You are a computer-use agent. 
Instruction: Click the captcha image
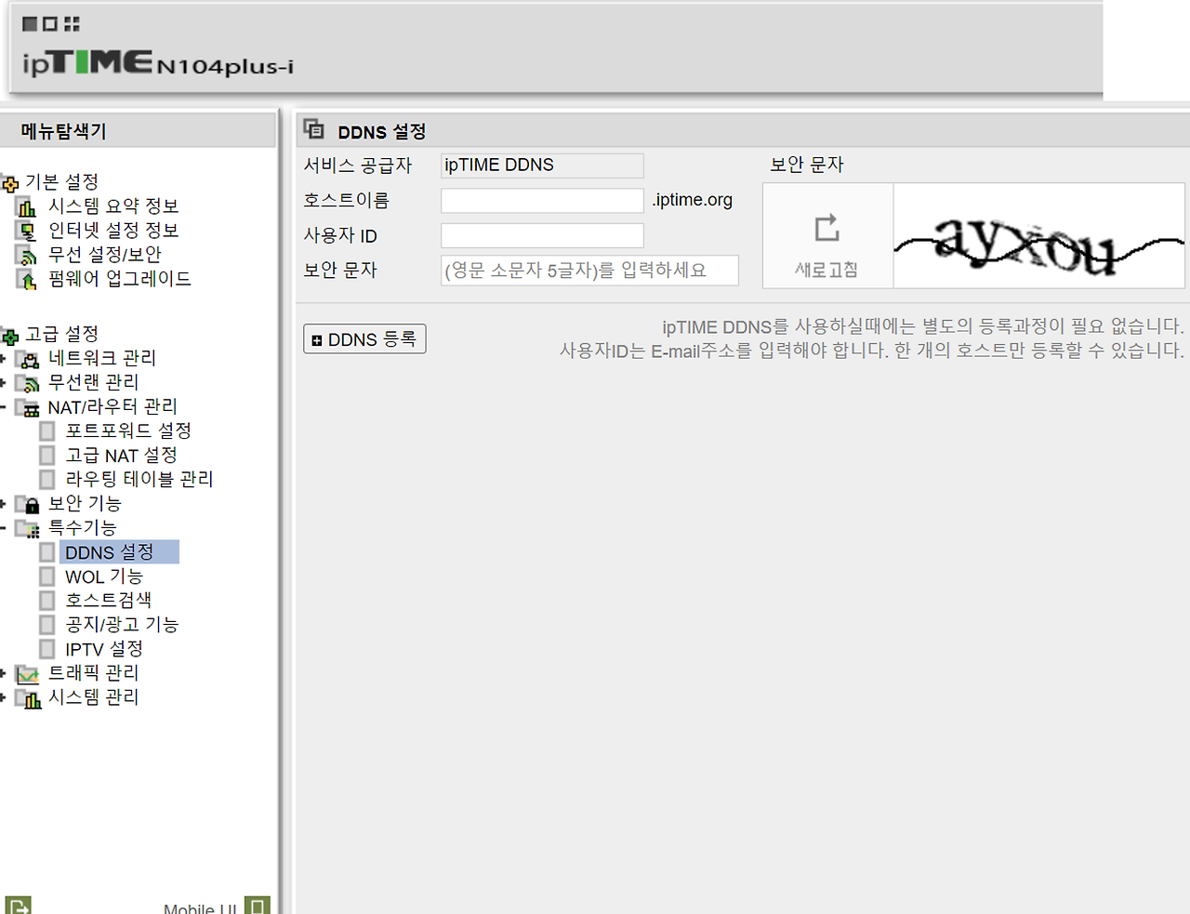point(1038,235)
